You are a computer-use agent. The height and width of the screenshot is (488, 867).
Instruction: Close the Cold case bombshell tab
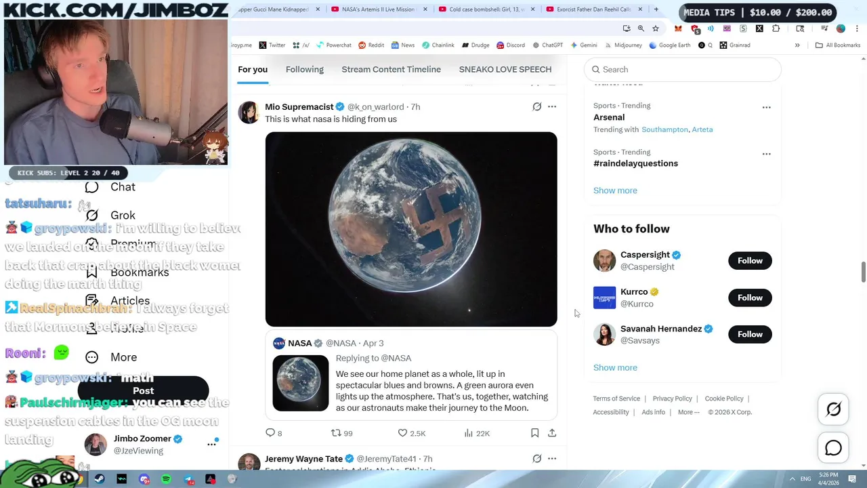[532, 9]
